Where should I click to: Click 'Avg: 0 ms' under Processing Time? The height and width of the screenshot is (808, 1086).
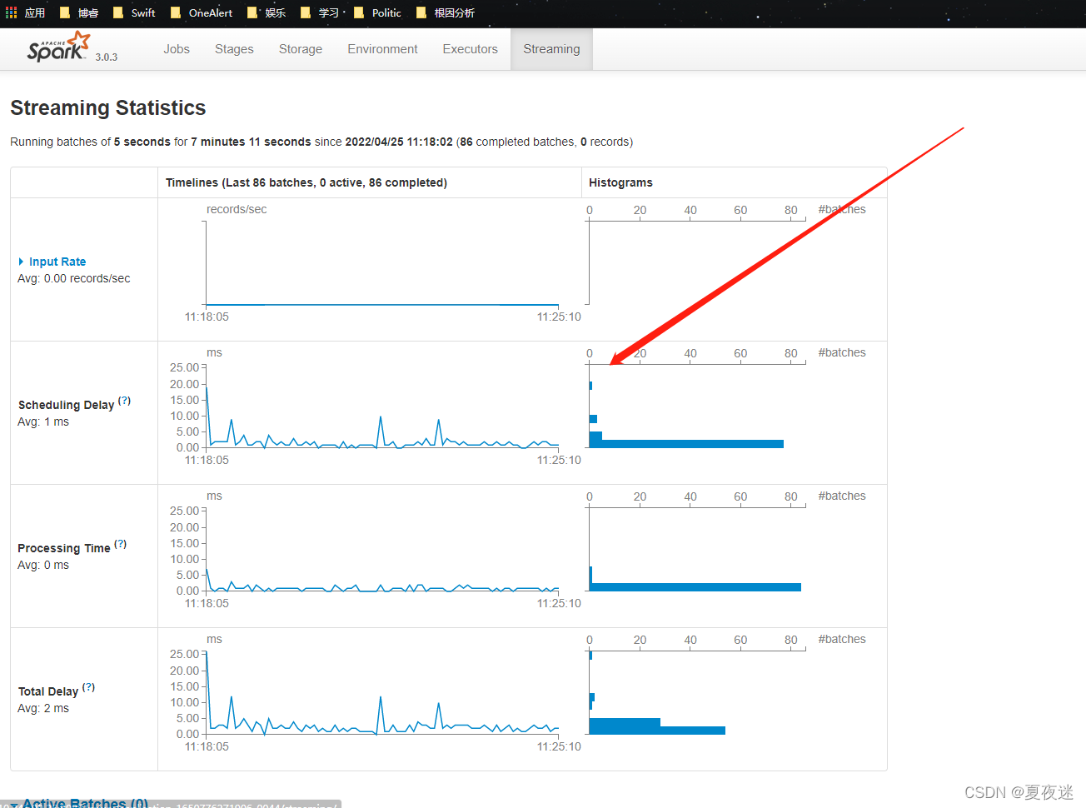tap(43, 565)
